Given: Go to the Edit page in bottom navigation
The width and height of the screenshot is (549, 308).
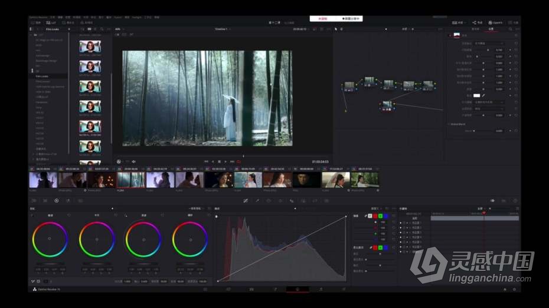Looking at the screenshot, I should [251, 289].
